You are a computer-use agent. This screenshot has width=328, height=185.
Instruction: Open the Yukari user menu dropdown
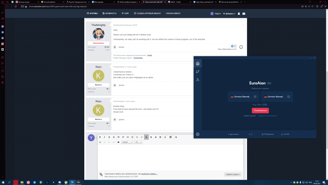coord(215,13)
